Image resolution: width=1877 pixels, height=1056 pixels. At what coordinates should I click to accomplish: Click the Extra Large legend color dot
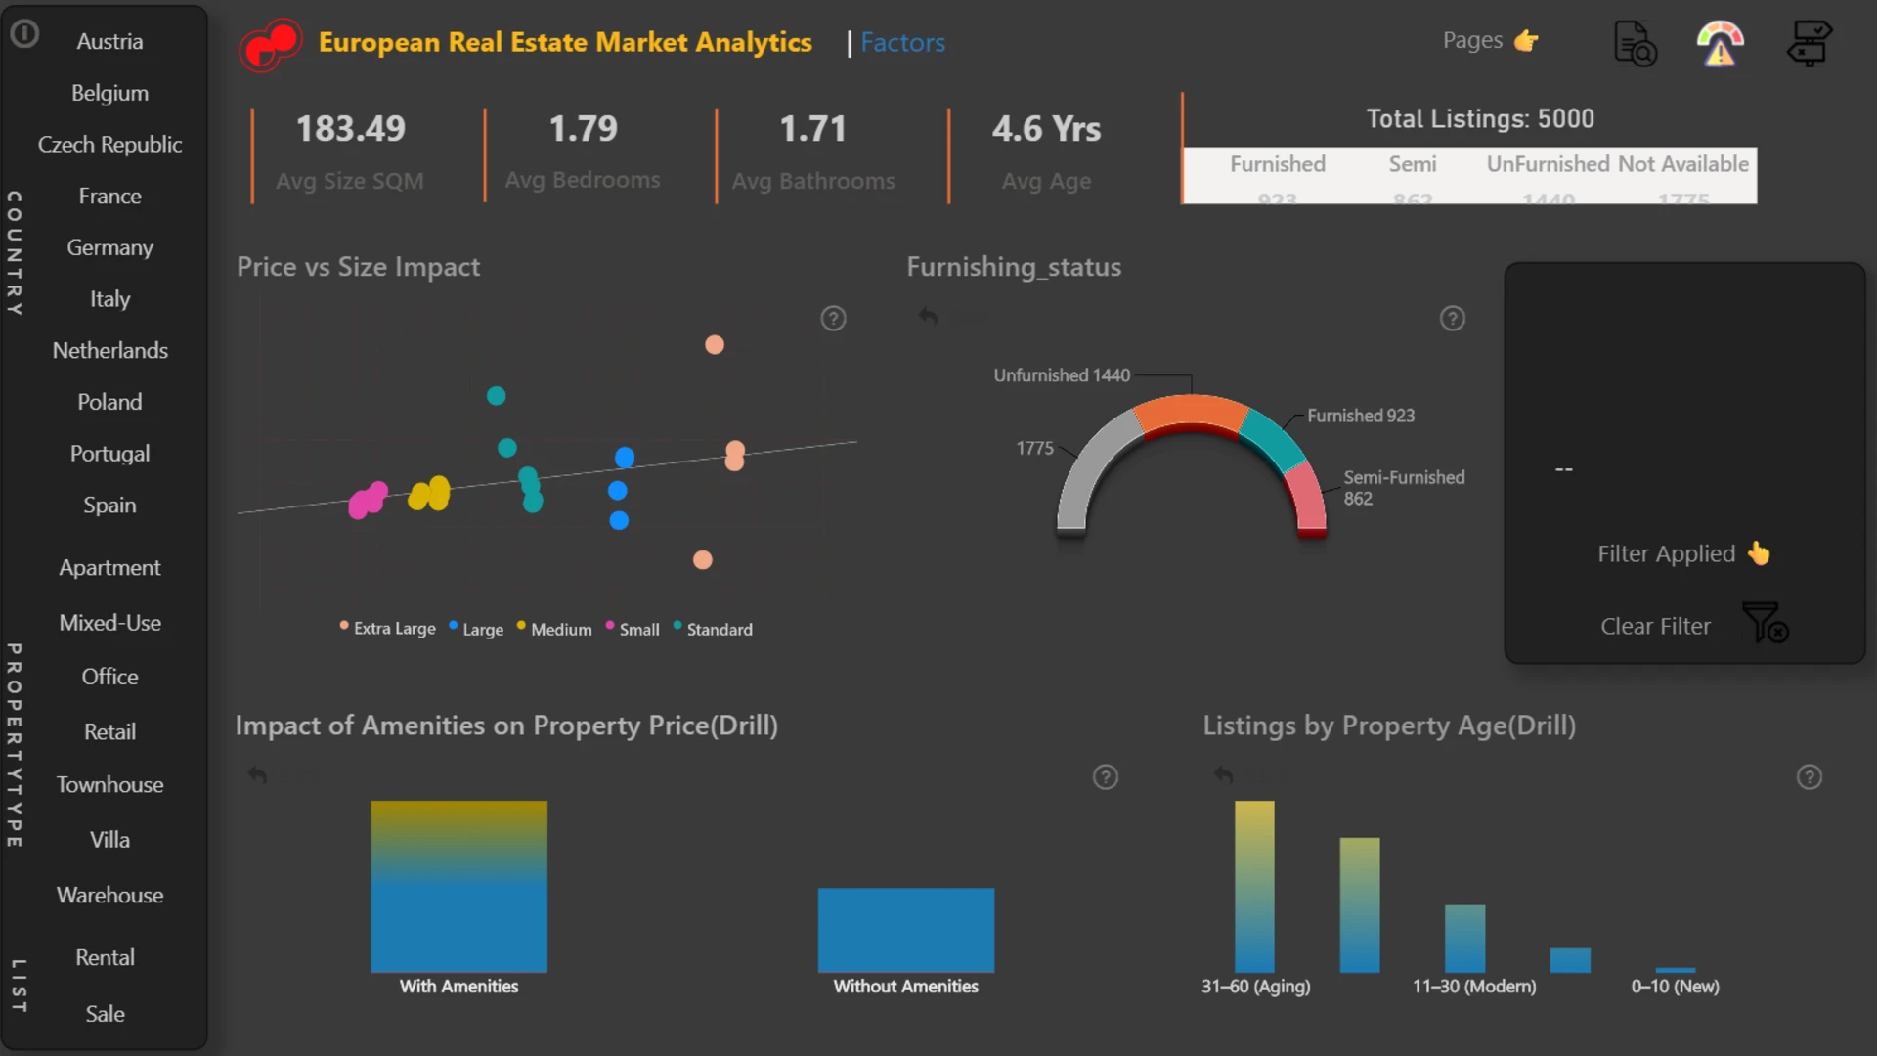coord(344,625)
